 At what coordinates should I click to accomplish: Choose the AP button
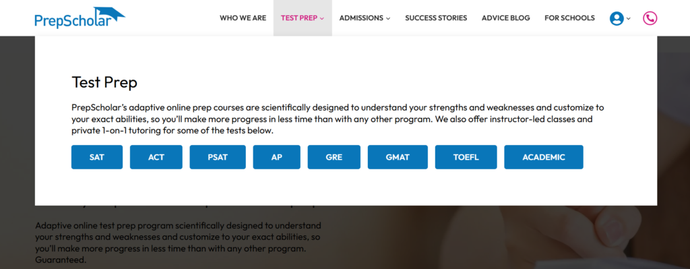click(x=276, y=157)
